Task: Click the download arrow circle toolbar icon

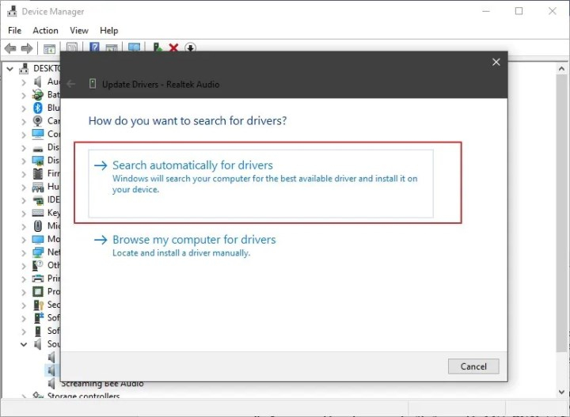Action: click(190, 48)
